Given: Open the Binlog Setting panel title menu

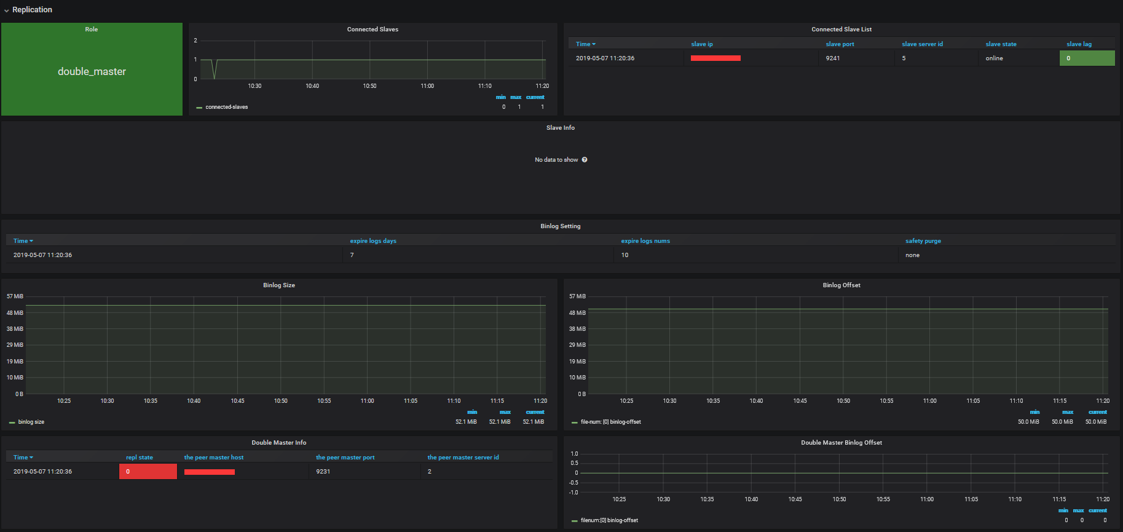Looking at the screenshot, I should pyautogui.click(x=561, y=226).
